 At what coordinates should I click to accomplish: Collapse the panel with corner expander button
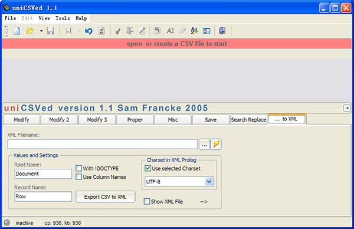[347, 108]
